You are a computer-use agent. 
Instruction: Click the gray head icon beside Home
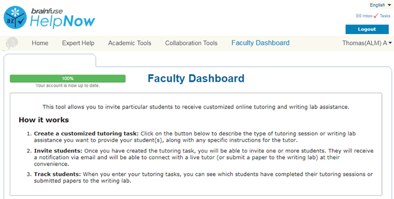tap(13, 44)
